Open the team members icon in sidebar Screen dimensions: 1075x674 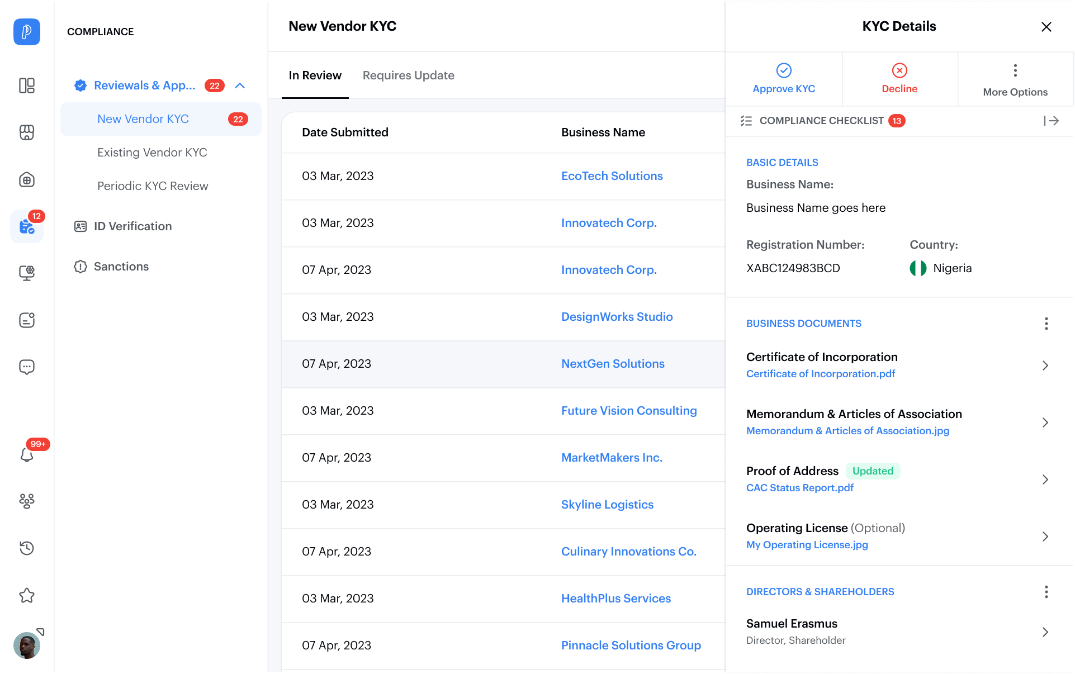click(26, 501)
